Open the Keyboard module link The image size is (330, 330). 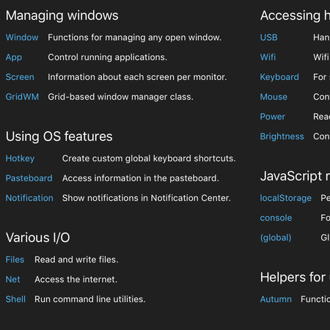(x=279, y=77)
